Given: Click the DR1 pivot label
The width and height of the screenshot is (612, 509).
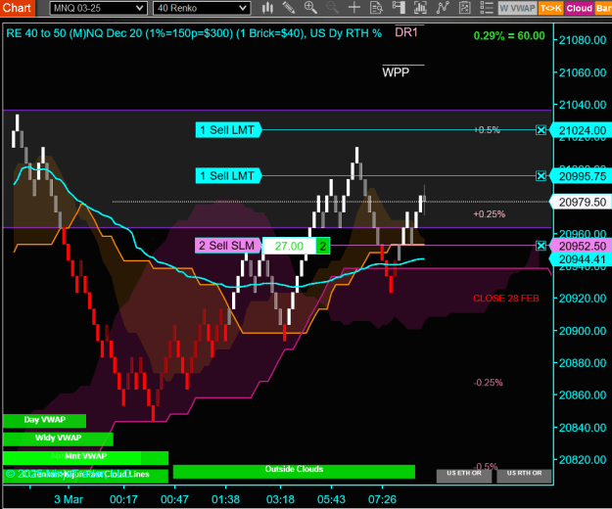Looking at the screenshot, I should (x=406, y=32).
